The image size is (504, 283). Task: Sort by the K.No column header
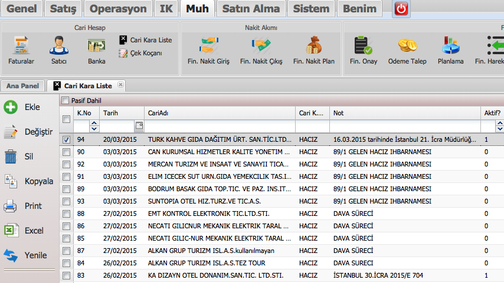[x=87, y=113]
